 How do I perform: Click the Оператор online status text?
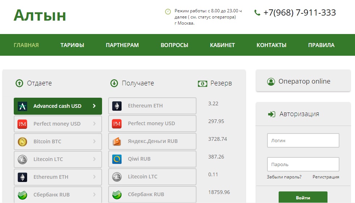coord(304,81)
